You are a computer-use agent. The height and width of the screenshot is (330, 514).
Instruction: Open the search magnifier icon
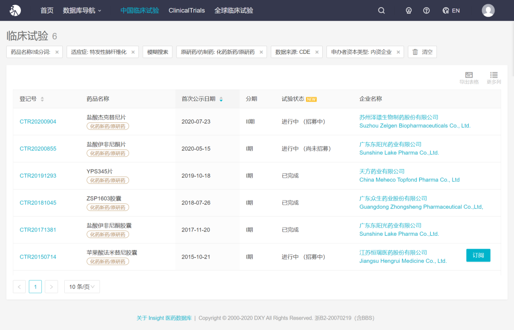coord(381,10)
